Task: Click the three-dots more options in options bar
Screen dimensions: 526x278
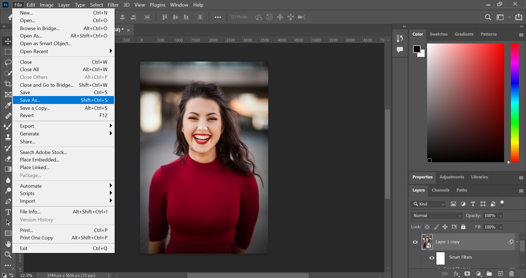Action: [218, 17]
